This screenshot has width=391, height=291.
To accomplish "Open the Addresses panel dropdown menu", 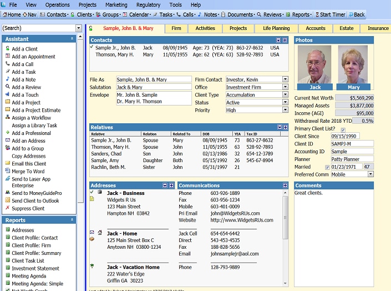I will pos(165,185).
